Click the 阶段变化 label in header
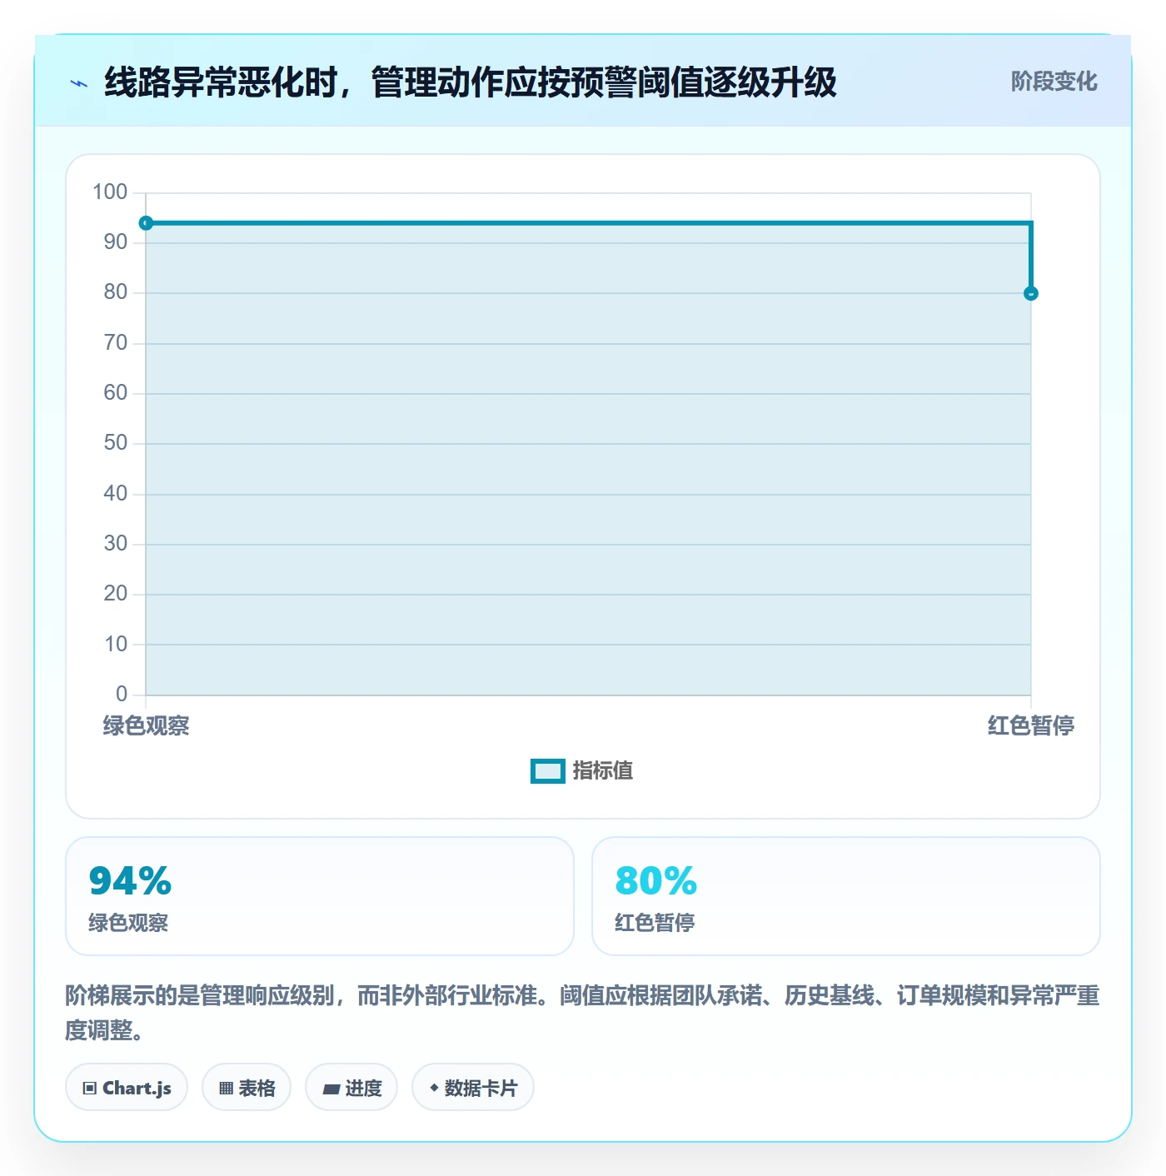The image size is (1166, 1176). pos(1054,82)
